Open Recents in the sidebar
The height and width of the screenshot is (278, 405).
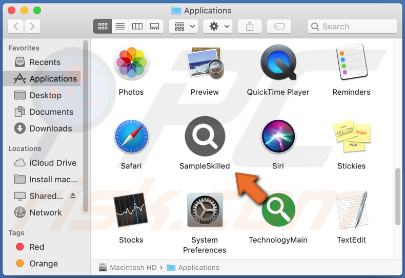[x=42, y=62]
